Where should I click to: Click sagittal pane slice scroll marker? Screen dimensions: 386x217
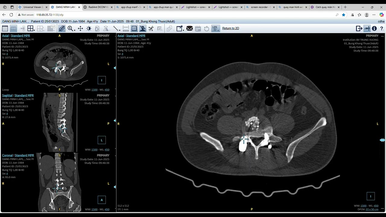pos(115,121)
